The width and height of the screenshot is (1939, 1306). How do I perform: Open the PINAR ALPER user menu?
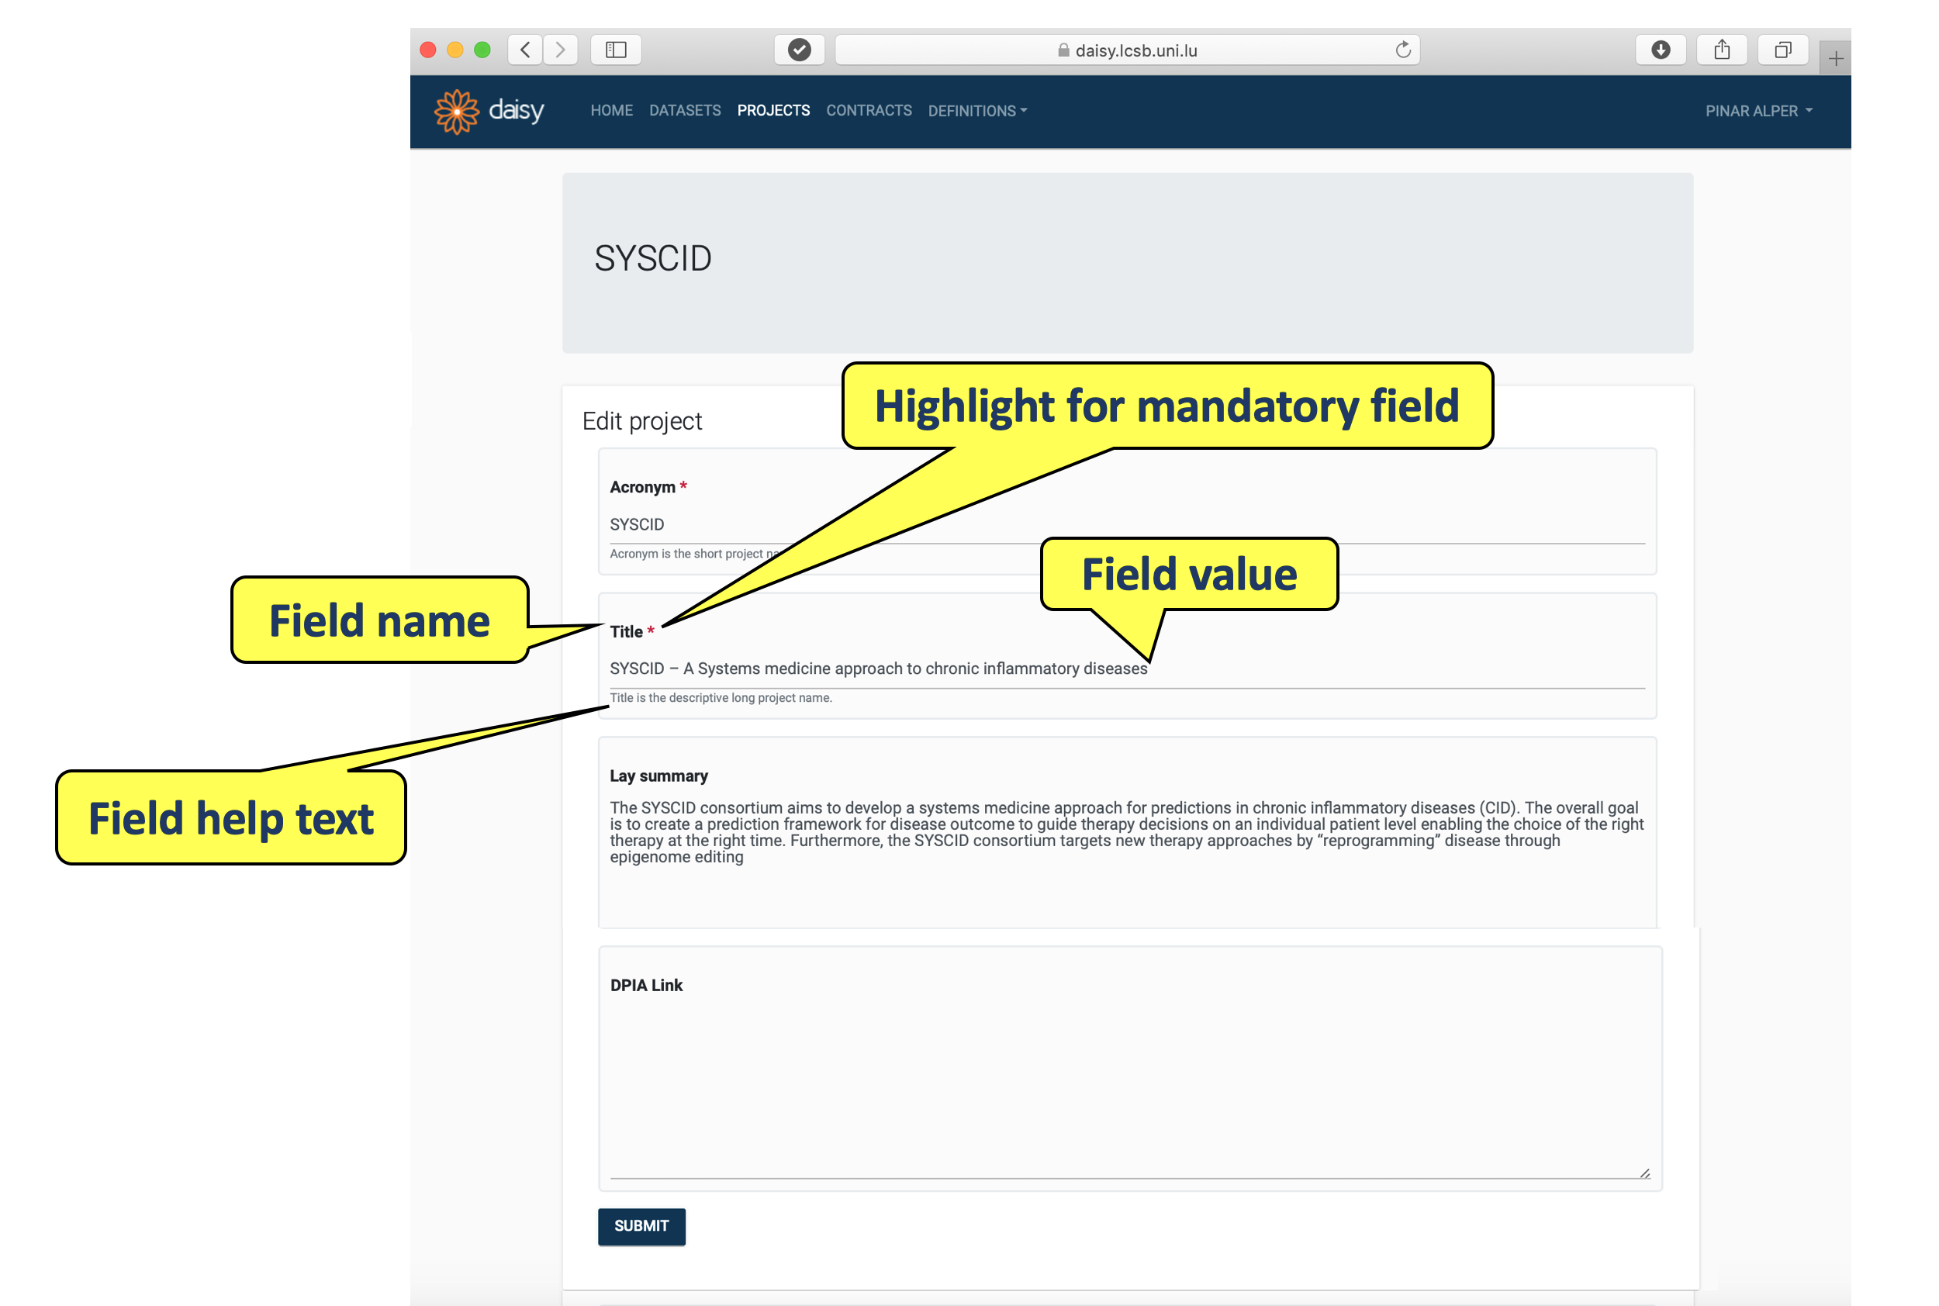[x=1758, y=111]
